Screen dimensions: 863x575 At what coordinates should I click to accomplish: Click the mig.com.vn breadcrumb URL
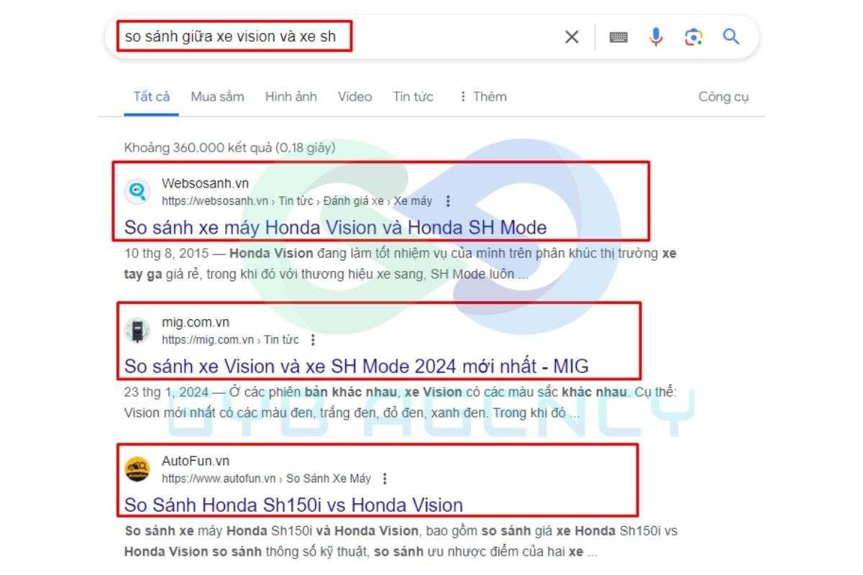230,340
